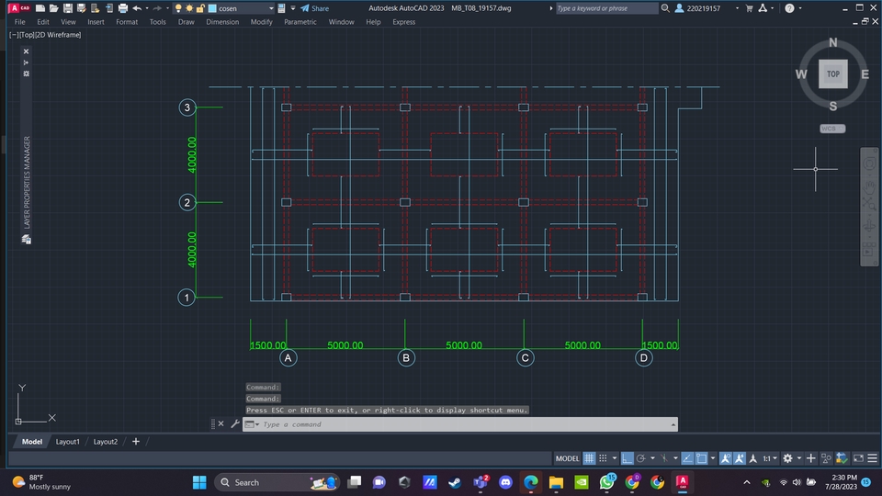Open account dropdown for 220219157
The width and height of the screenshot is (882, 496).
(x=738, y=8)
